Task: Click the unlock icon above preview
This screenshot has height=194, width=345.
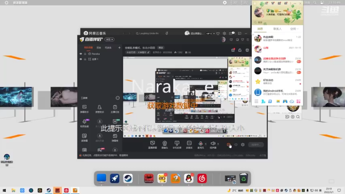Action: coord(240,50)
